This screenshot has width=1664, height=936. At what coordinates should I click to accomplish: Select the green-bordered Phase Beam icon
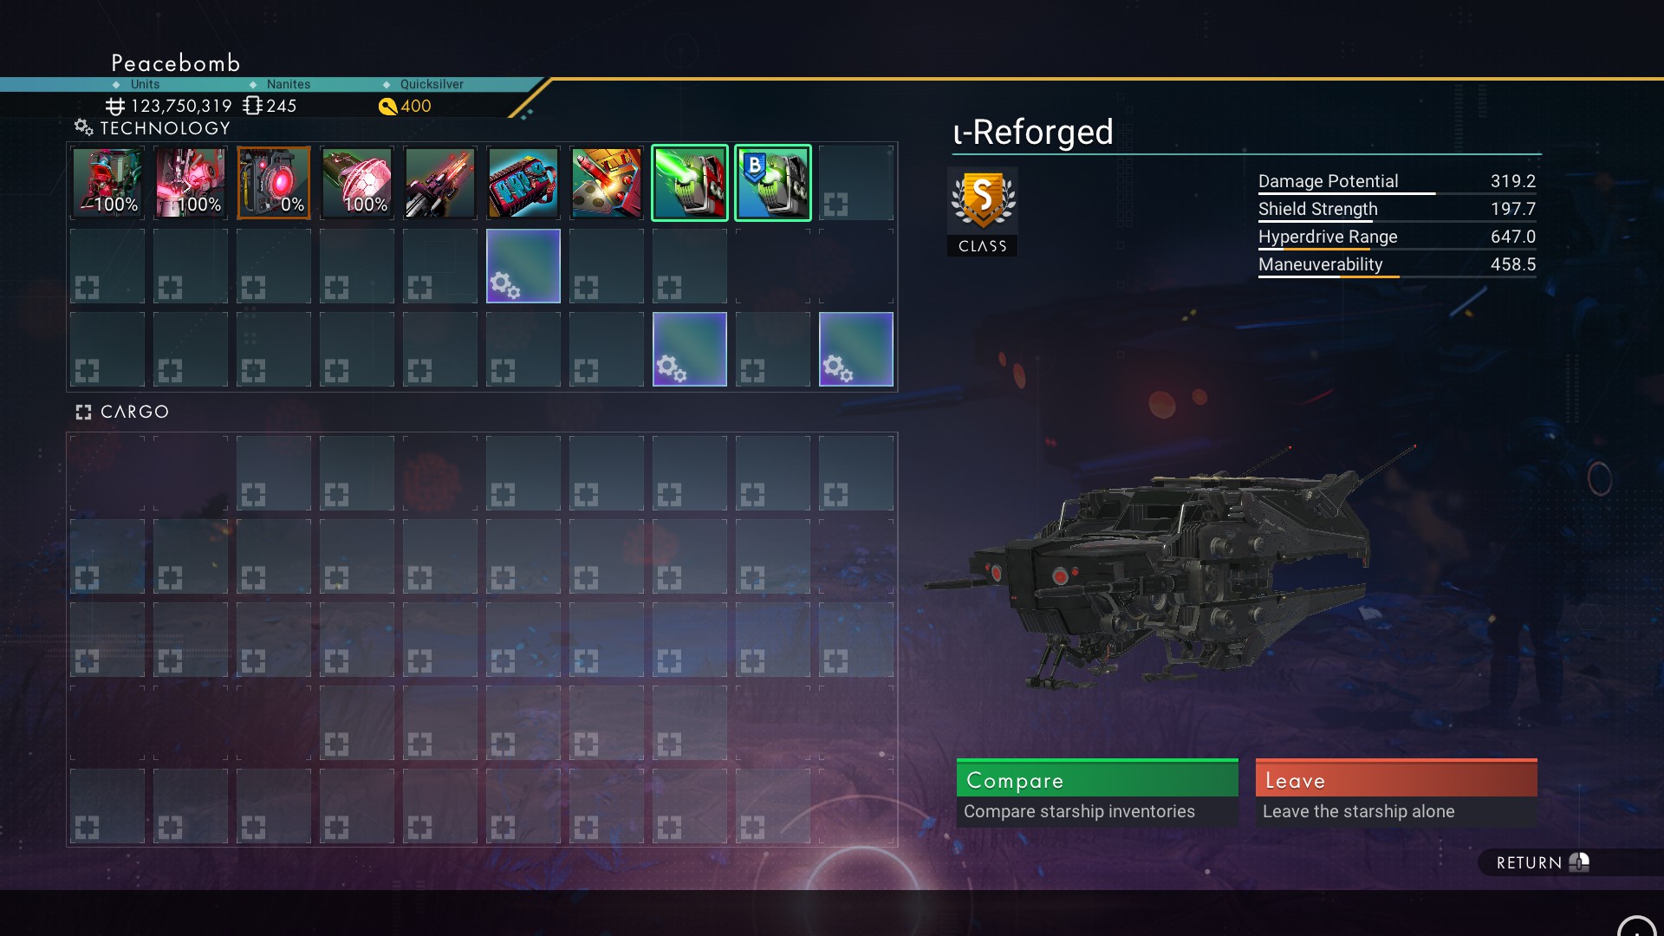point(690,183)
